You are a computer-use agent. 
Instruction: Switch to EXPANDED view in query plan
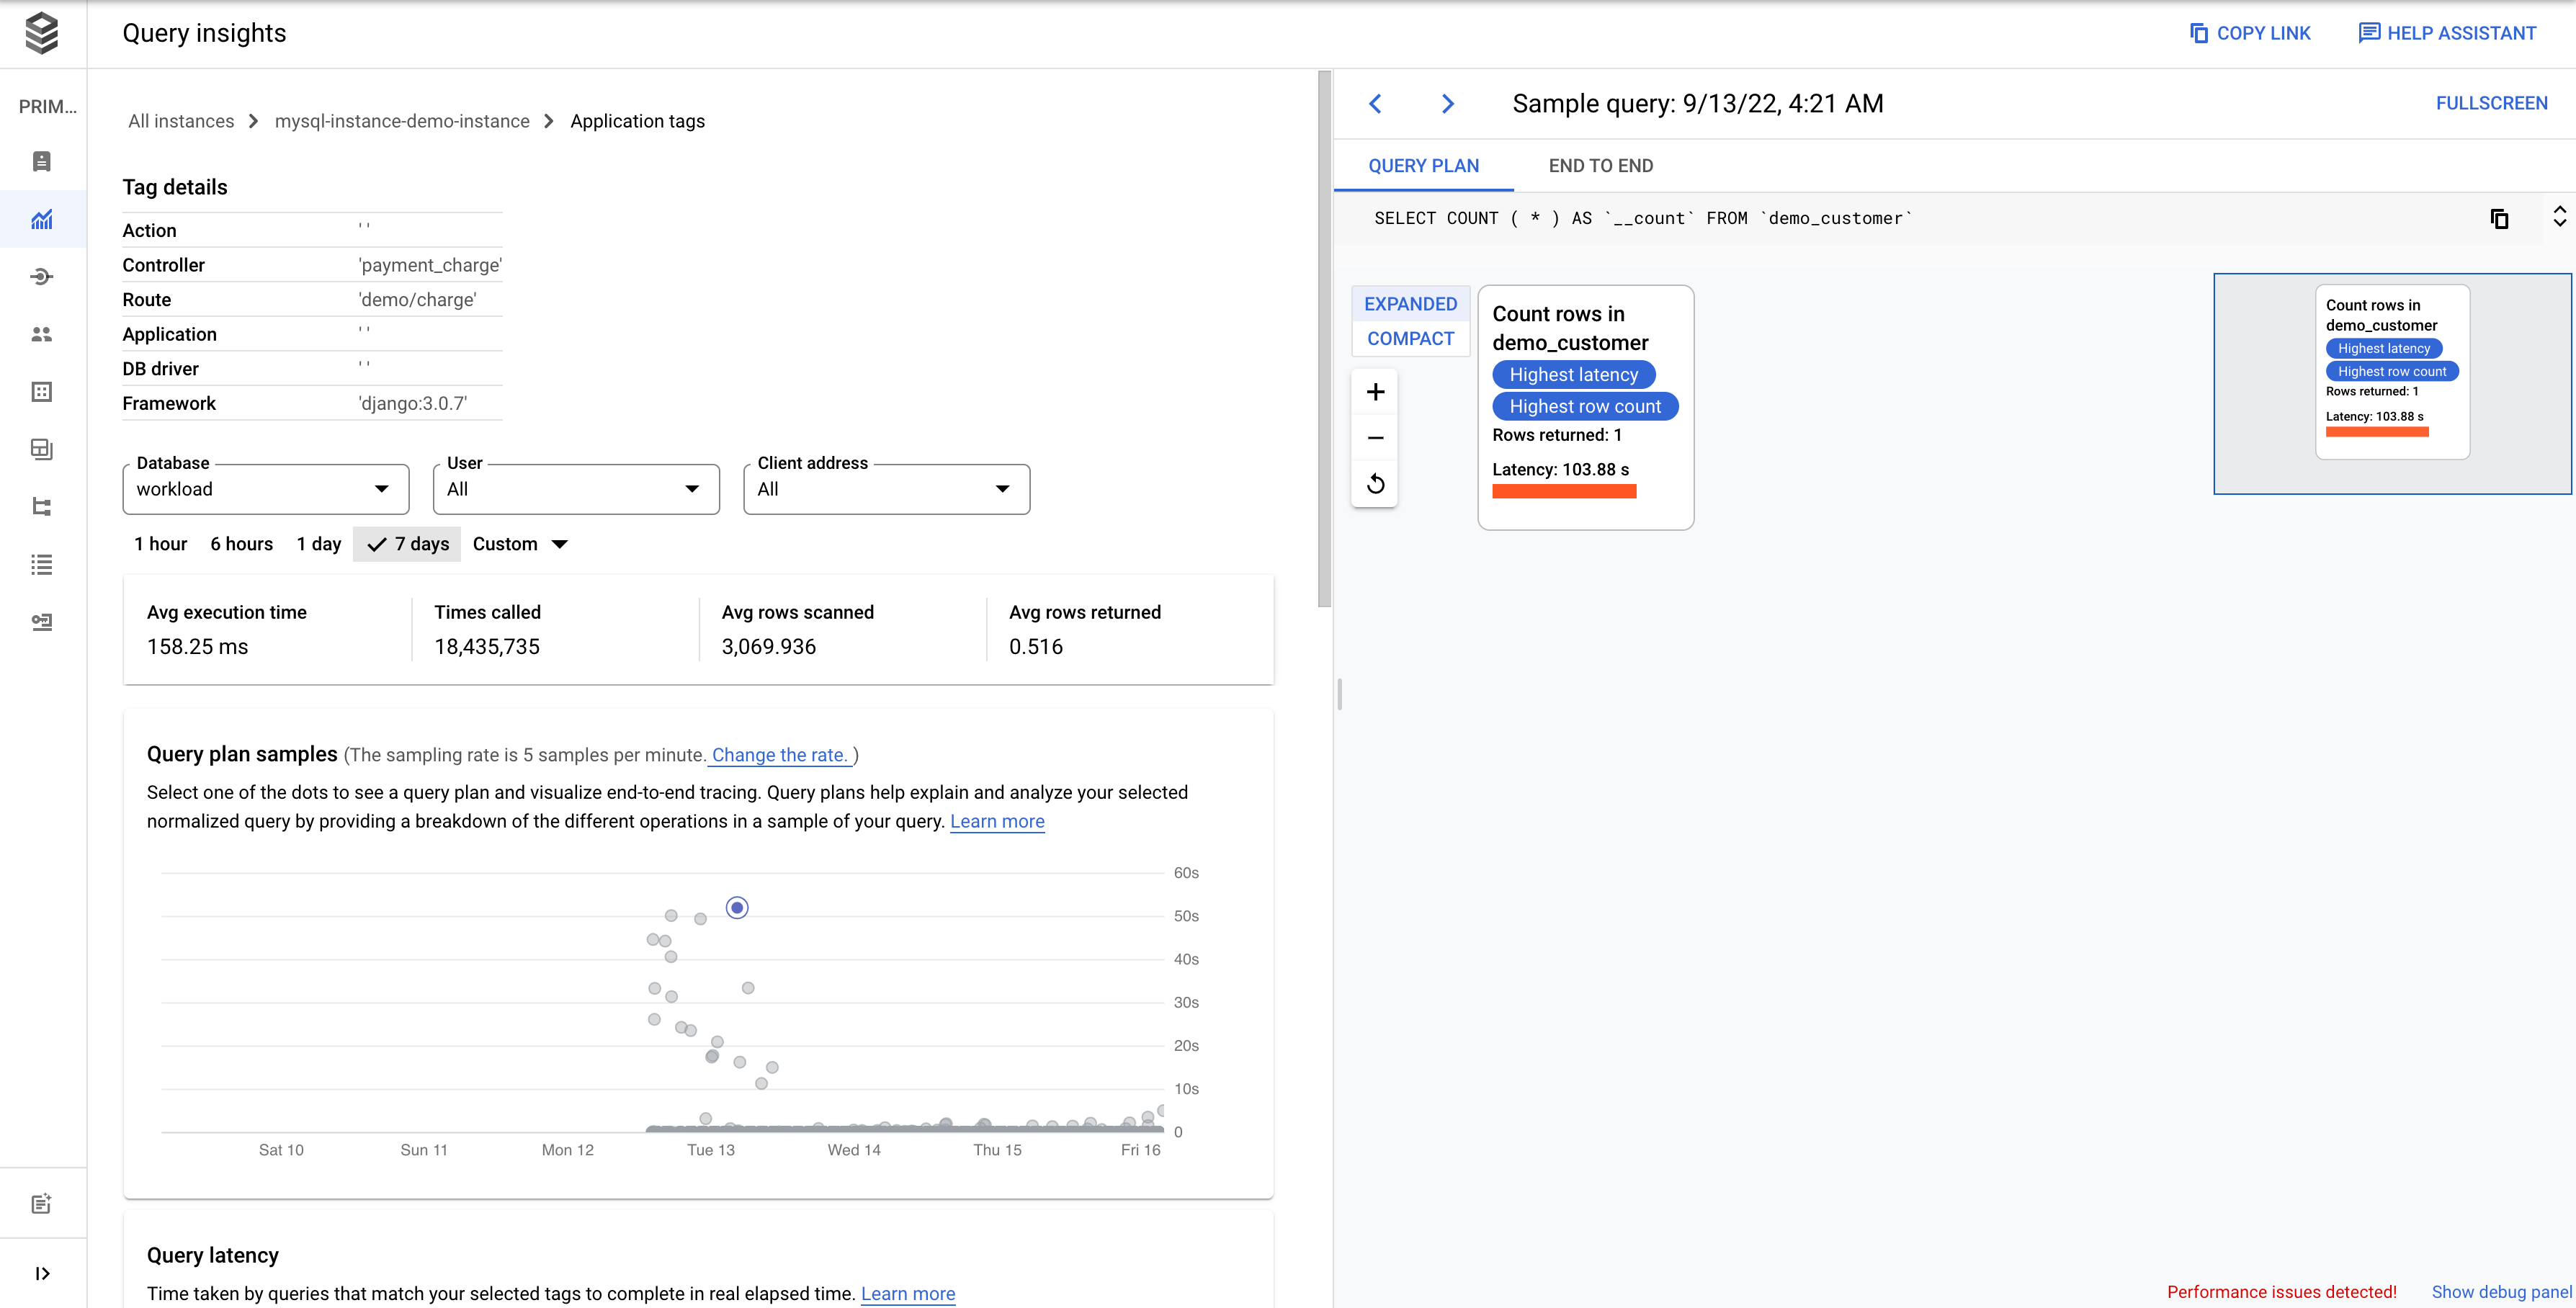tap(1410, 304)
